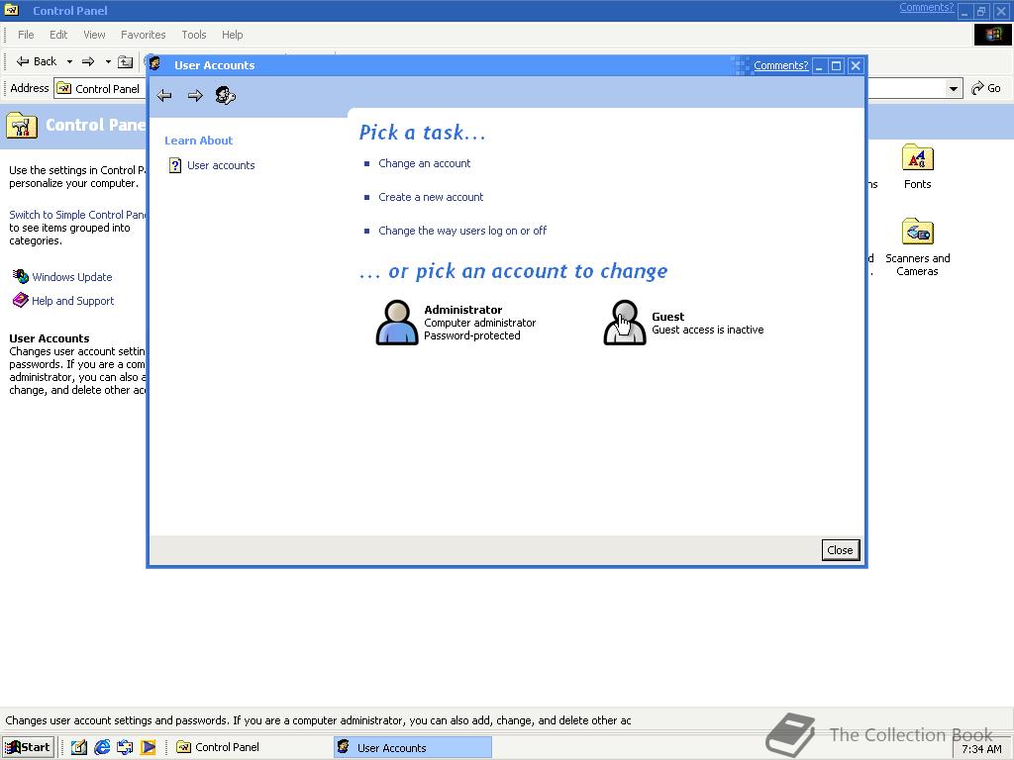Viewport: 1014px width, 760px height.
Task: Click the first Quick Launch notepad icon
Action: click(79, 747)
